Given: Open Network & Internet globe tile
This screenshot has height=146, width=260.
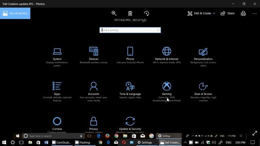Looking at the screenshot, I should [167, 55].
